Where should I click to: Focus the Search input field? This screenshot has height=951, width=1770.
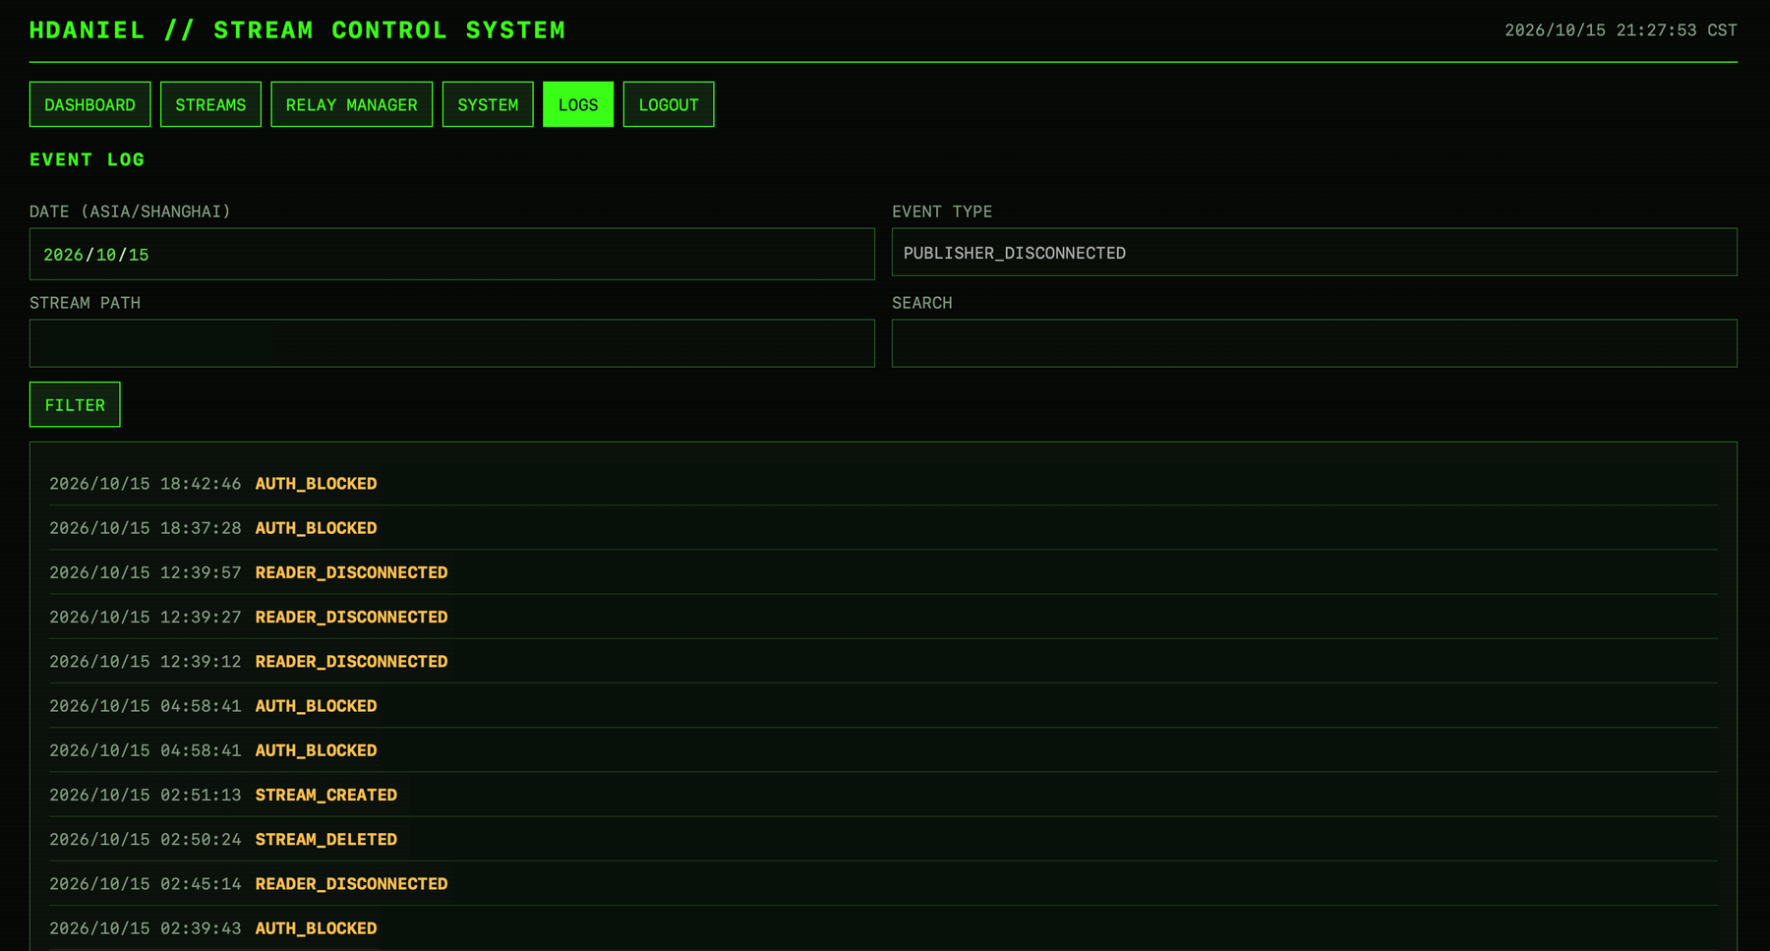(1314, 343)
